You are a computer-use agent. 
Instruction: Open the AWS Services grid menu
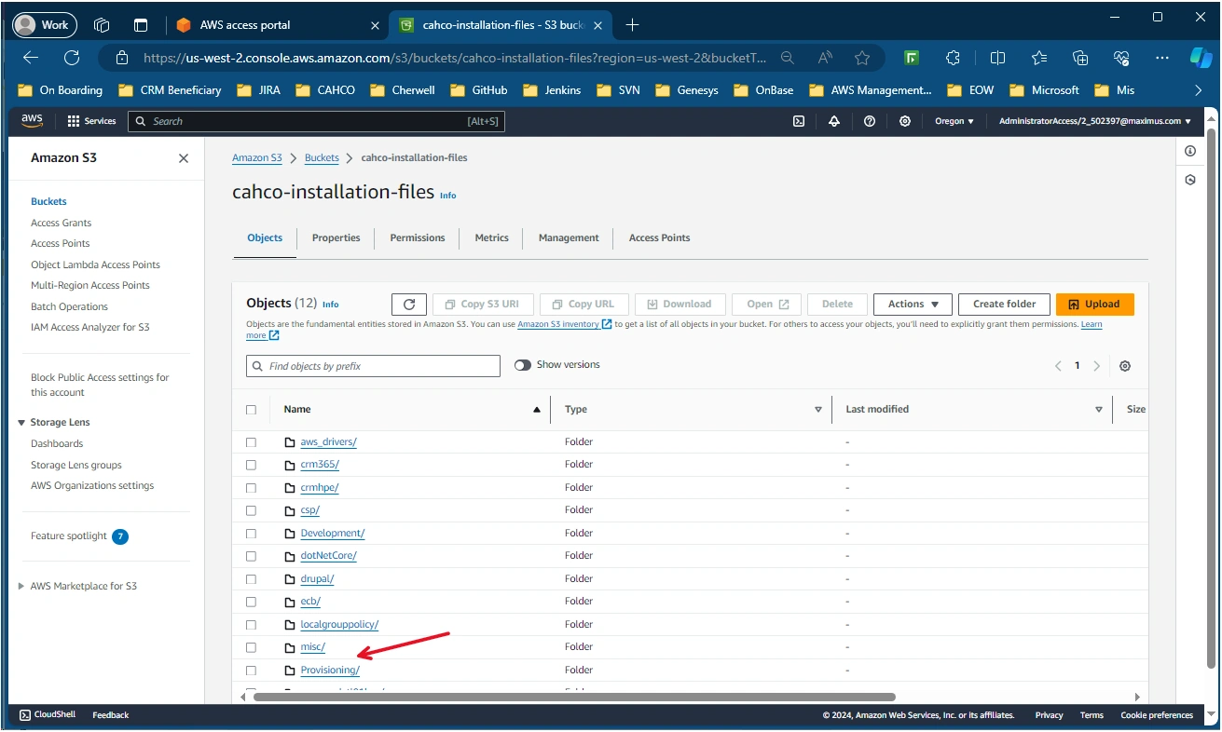coord(91,121)
